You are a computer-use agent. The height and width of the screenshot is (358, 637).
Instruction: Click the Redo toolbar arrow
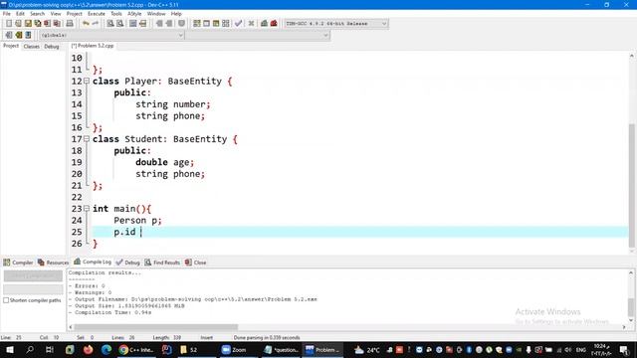[96, 24]
